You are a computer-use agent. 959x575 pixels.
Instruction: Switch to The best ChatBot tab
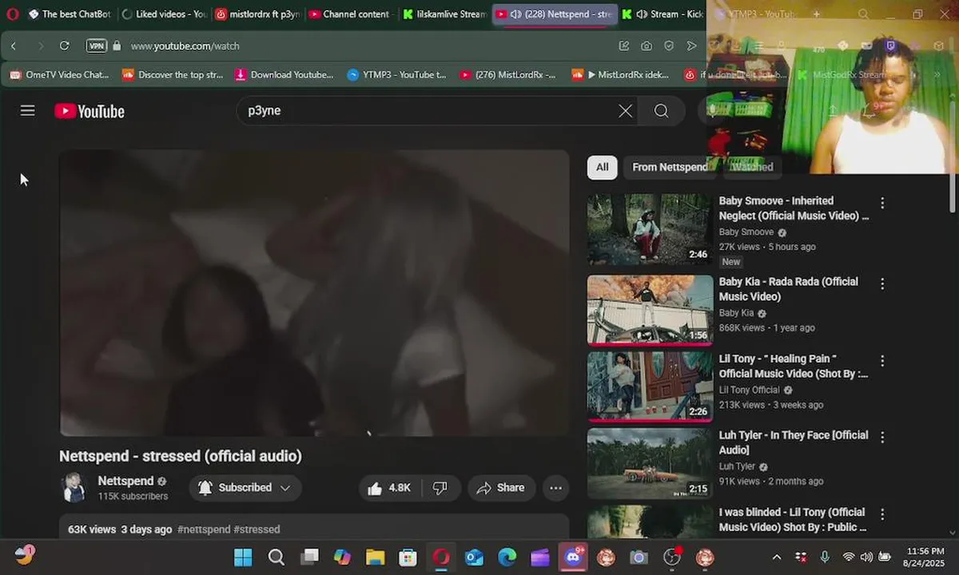(69, 14)
